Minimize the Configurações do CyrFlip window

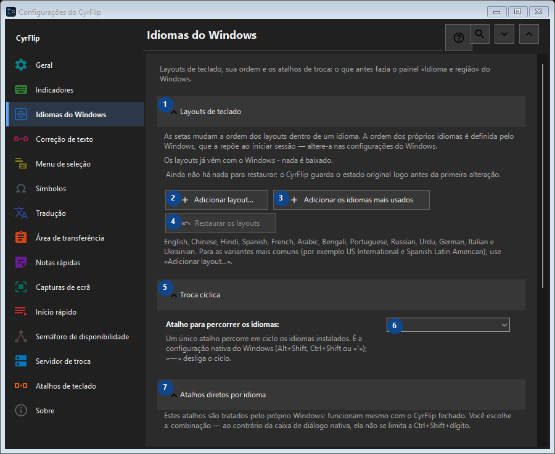496,12
